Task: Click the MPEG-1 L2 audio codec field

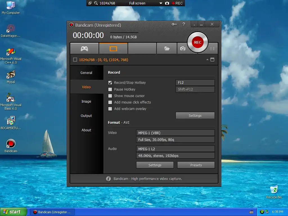Action: (x=175, y=149)
